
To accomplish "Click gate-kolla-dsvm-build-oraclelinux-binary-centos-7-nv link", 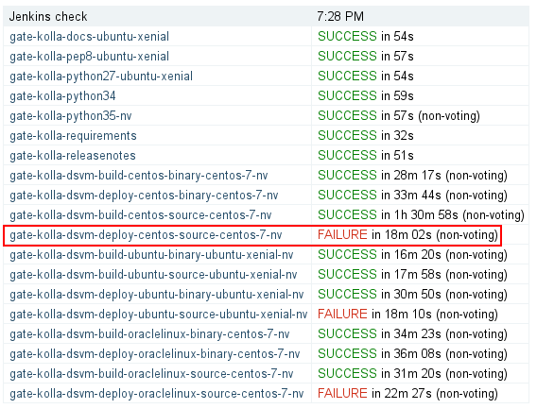I will [x=149, y=334].
